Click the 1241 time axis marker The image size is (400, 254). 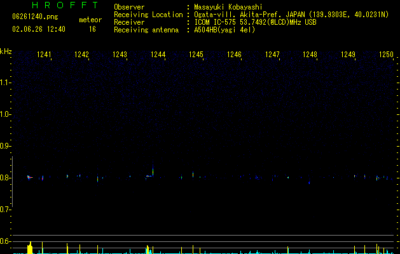click(x=44, y=54)
